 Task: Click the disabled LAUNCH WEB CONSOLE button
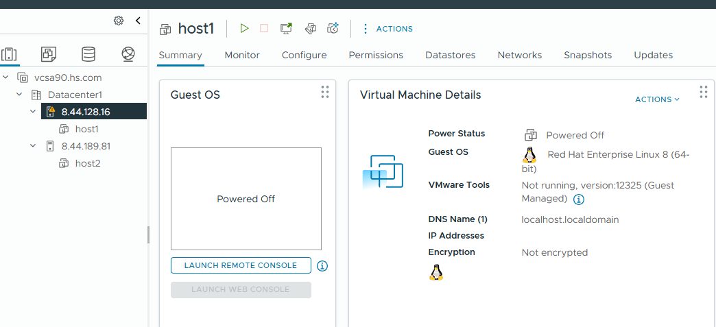pyautogui.click(x=241, y=289)
